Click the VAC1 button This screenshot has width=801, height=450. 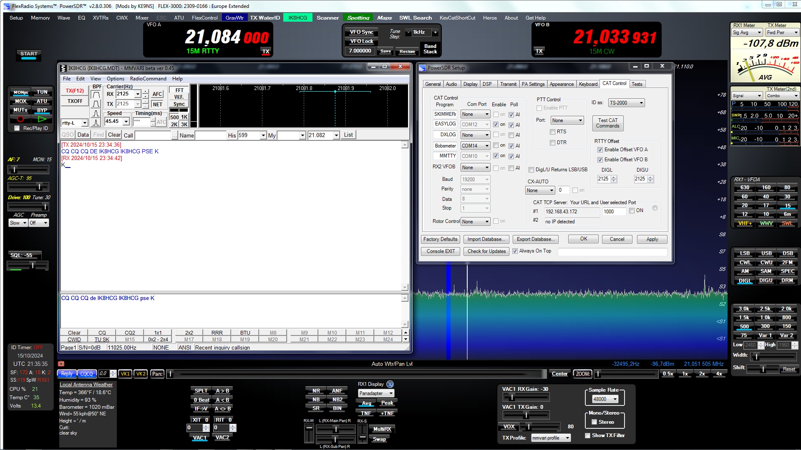pos(200,437)
